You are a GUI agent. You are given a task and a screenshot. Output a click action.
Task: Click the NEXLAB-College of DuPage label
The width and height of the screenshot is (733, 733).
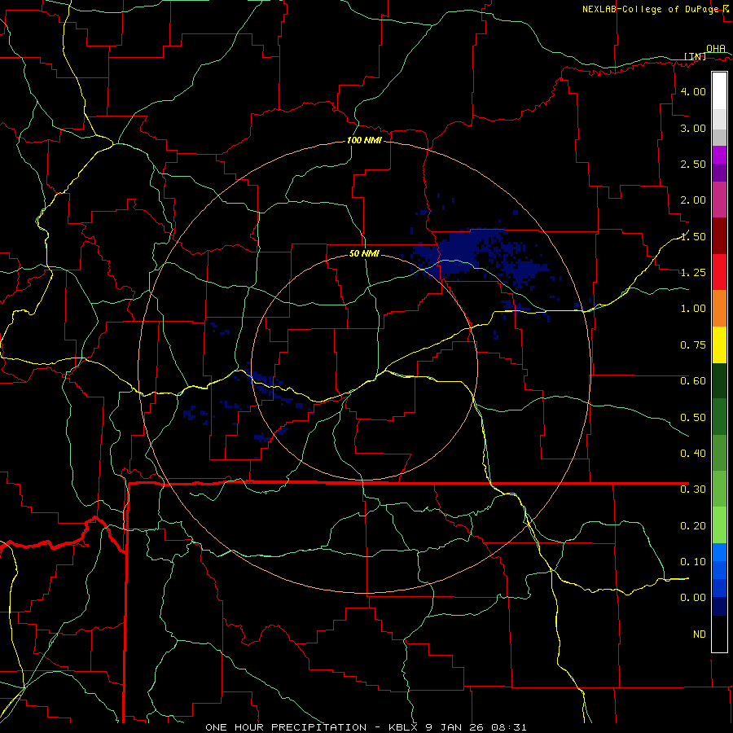tap(650, 9)
